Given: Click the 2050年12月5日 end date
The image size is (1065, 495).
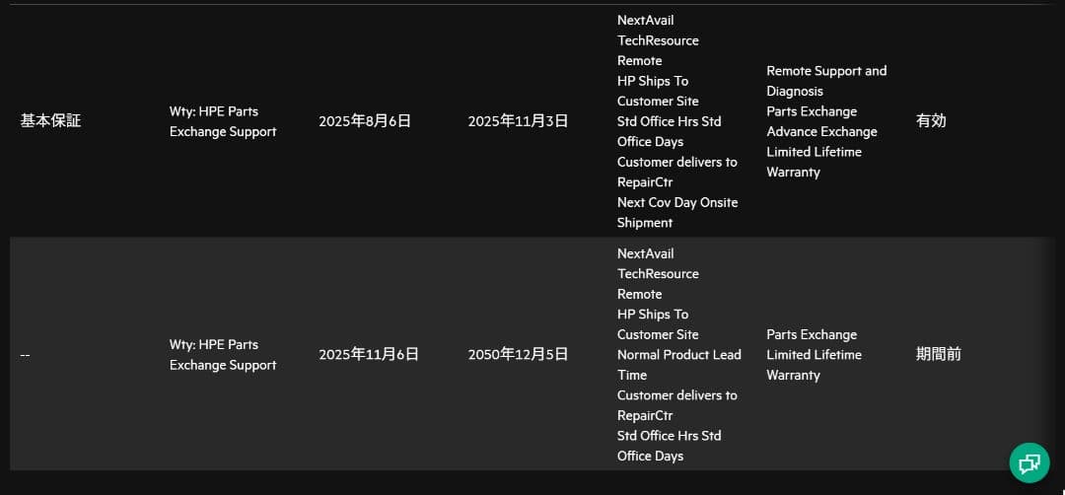Looking at the screenshot, I should [x=518, y=355].
